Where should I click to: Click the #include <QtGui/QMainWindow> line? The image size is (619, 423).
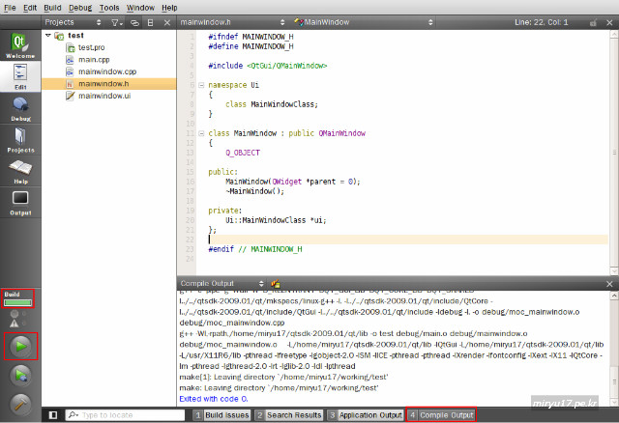point(268,66)
